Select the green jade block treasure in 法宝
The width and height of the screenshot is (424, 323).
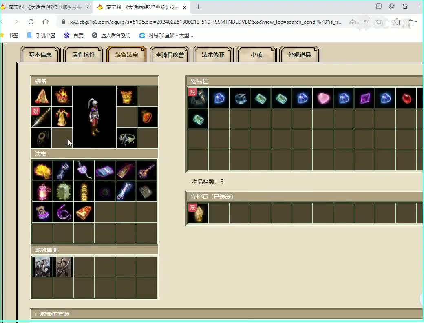click(63, 191)
